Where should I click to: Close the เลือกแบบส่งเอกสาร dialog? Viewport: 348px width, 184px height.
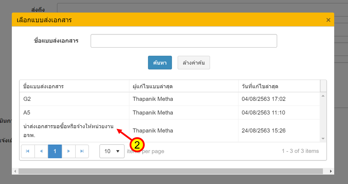coord(328,20)
